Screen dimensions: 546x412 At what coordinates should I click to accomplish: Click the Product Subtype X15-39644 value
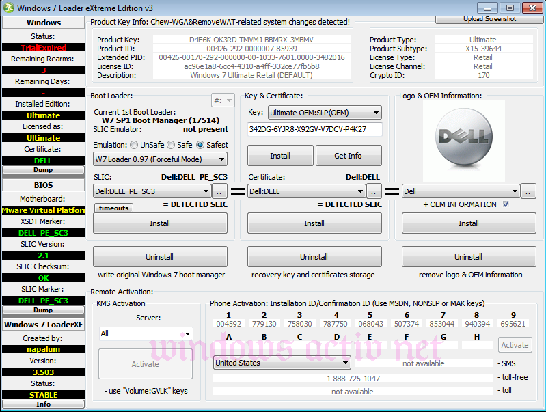(483, 49)
